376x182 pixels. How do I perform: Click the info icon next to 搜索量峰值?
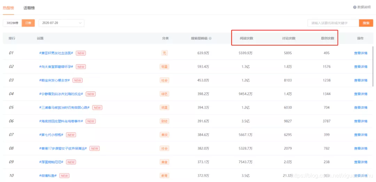tap(210, 38)
